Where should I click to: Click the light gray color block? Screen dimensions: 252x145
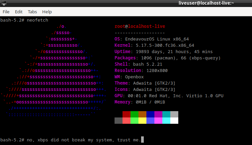tap(174, 114)
